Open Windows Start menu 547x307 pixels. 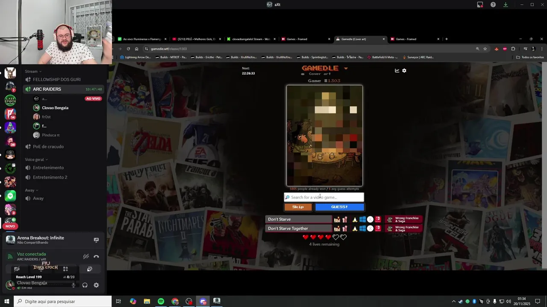click(6, 301)
